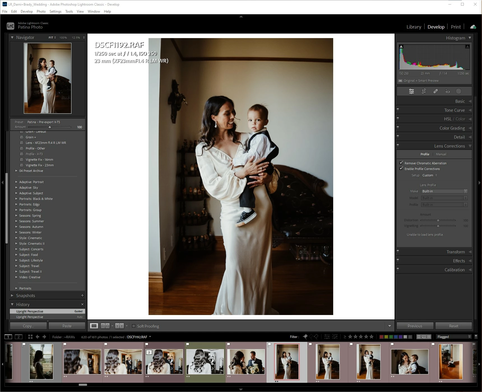Clear history with the X icon

pyautogui.click(x=82, y=304)
